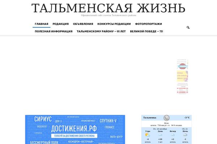Screen dimensions: 217x144
Task: Open Конкурсы редакции menu item
Action: [x=114, y=24]
